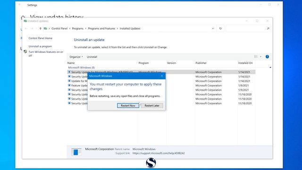Navigate forward in Installed Updates window
302x170 pixels.
(x=32, y=28)
